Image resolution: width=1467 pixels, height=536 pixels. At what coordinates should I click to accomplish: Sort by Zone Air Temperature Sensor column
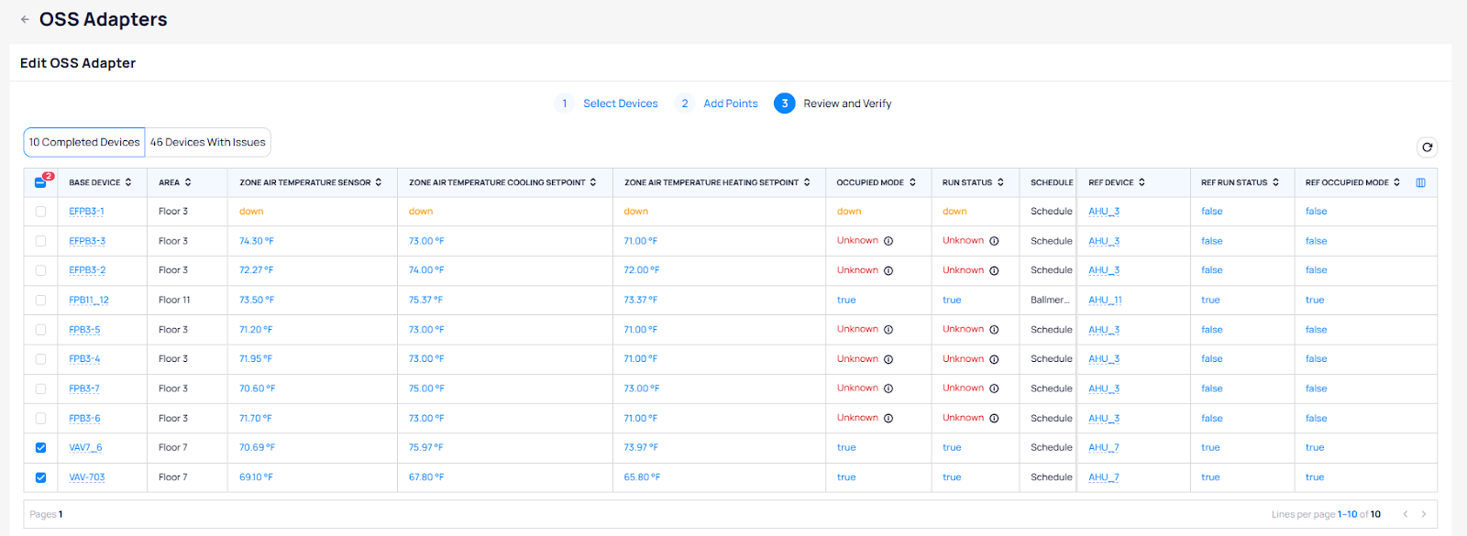[x=379, y=182]
